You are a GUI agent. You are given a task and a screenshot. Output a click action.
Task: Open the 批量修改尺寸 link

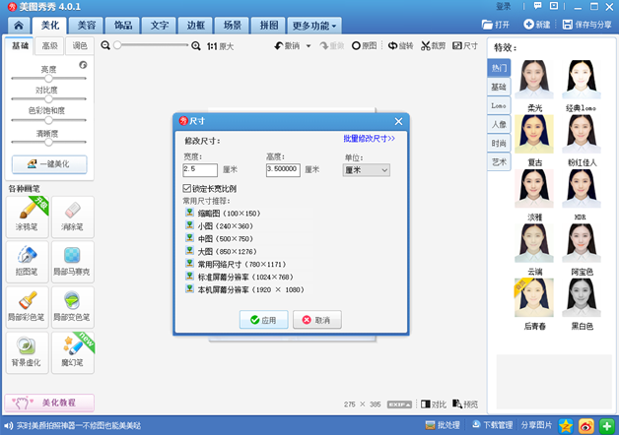(369, 139)
